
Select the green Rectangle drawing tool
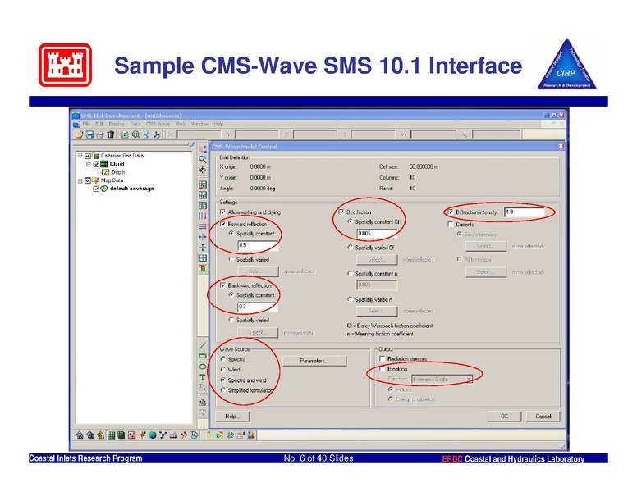tap(202, 356)
